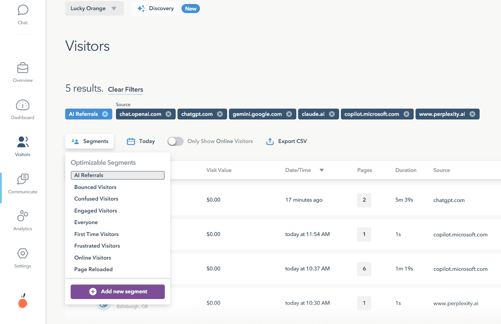Open the Today date range picker

(x=141, y=141)
